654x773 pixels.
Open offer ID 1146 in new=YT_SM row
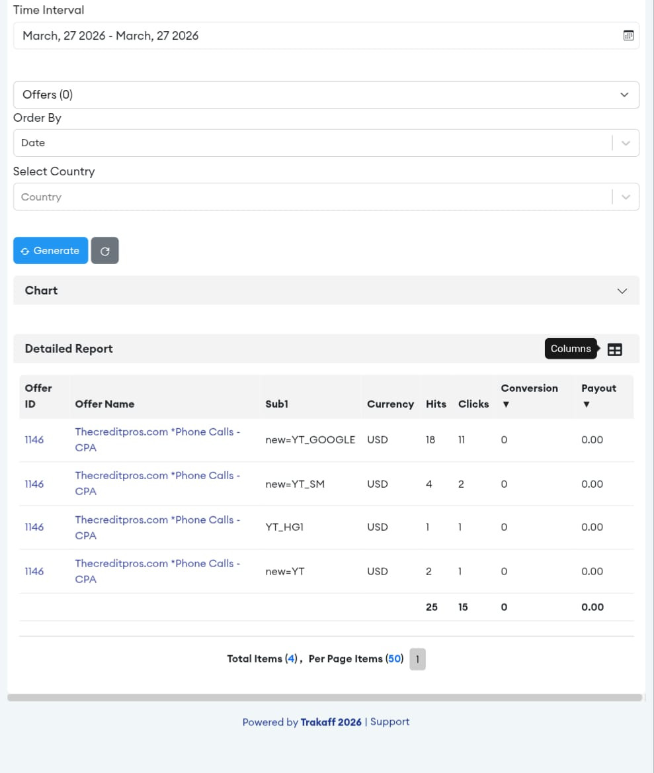pyautogui.click(x=34, y=484)
